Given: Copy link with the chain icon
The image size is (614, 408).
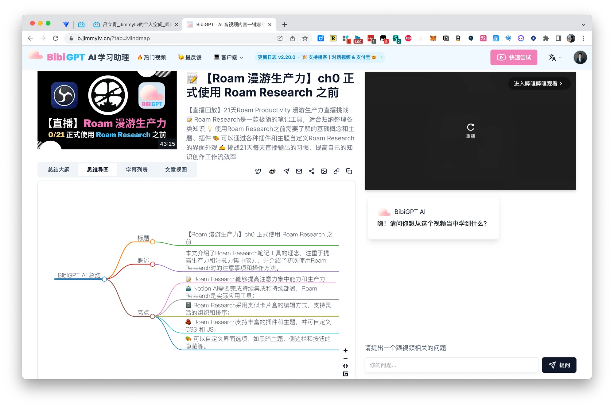Looking at the screenshot, I should click(336, 171).
